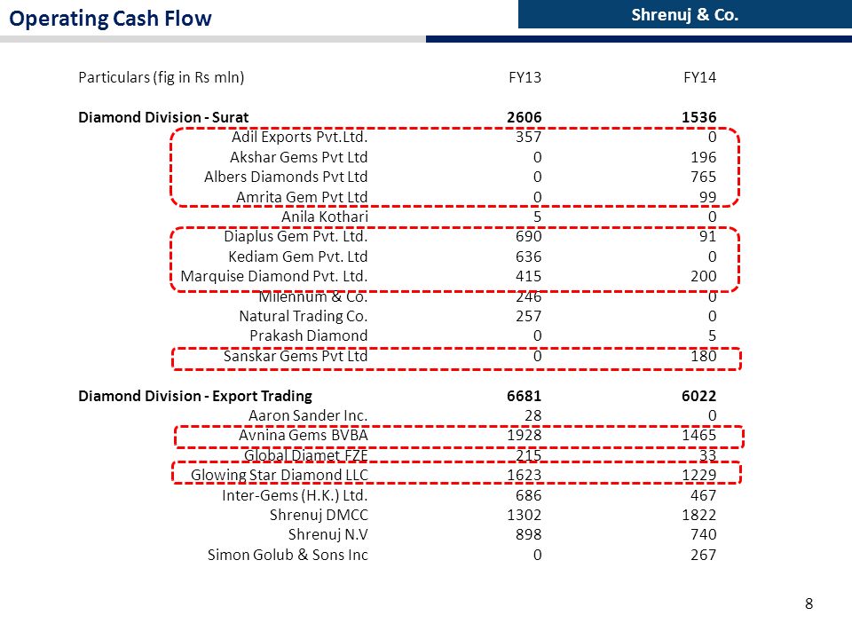
Task: Select the Aaron Sander Inc. label
Action: [308, 415]
